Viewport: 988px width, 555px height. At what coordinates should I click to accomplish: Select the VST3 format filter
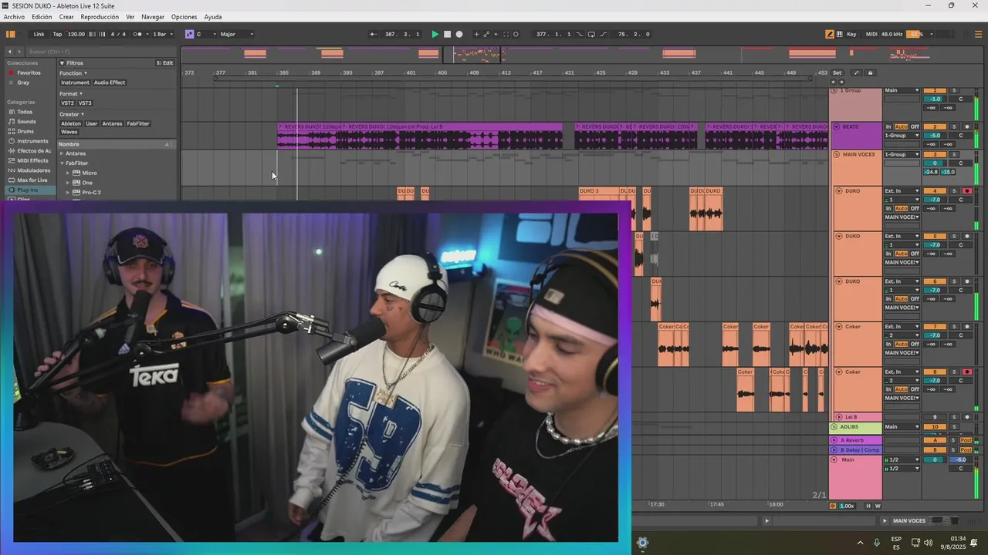pyautogui.click(x=85, y=103)
